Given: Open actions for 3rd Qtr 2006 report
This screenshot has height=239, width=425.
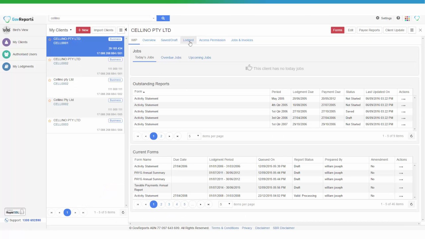Looking at the screenshot, I should coord(403,118).
